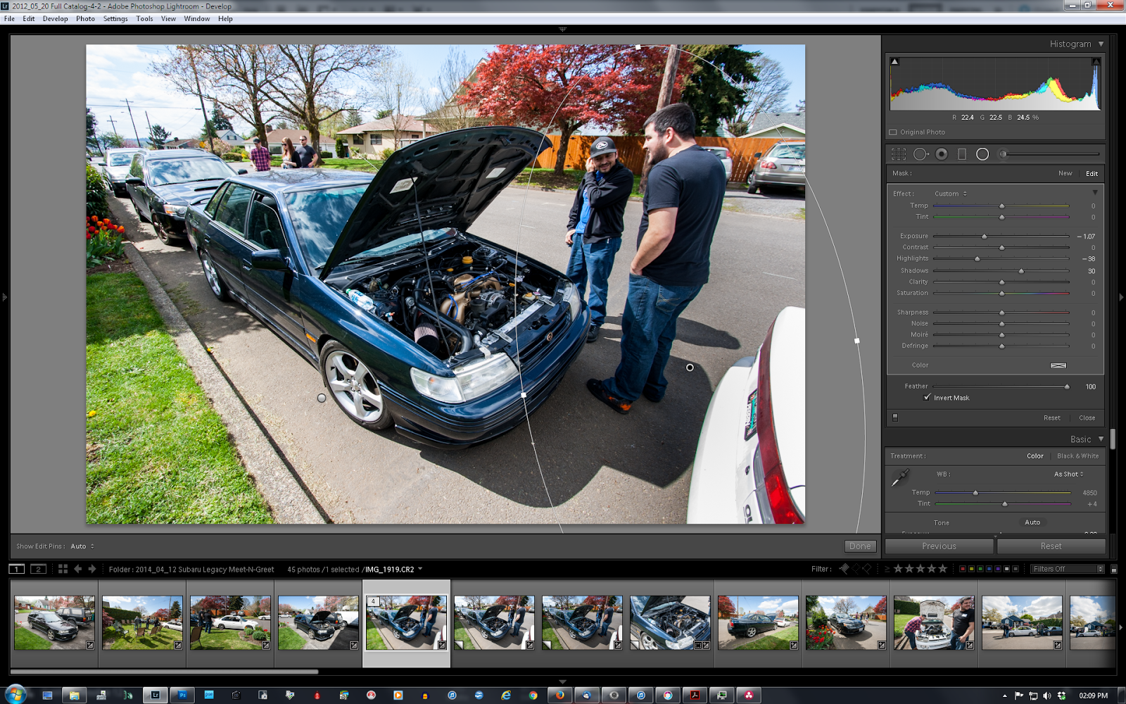Uncheck the Invert Mask checkbox
This screenshot has height=704, width=1126.
click(x=928, y=398)
